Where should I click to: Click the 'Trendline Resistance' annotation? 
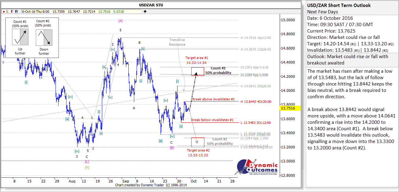(177, 42)
